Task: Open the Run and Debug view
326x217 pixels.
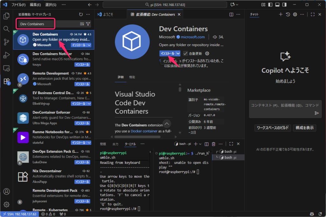Action: click(x=6, y=55)
